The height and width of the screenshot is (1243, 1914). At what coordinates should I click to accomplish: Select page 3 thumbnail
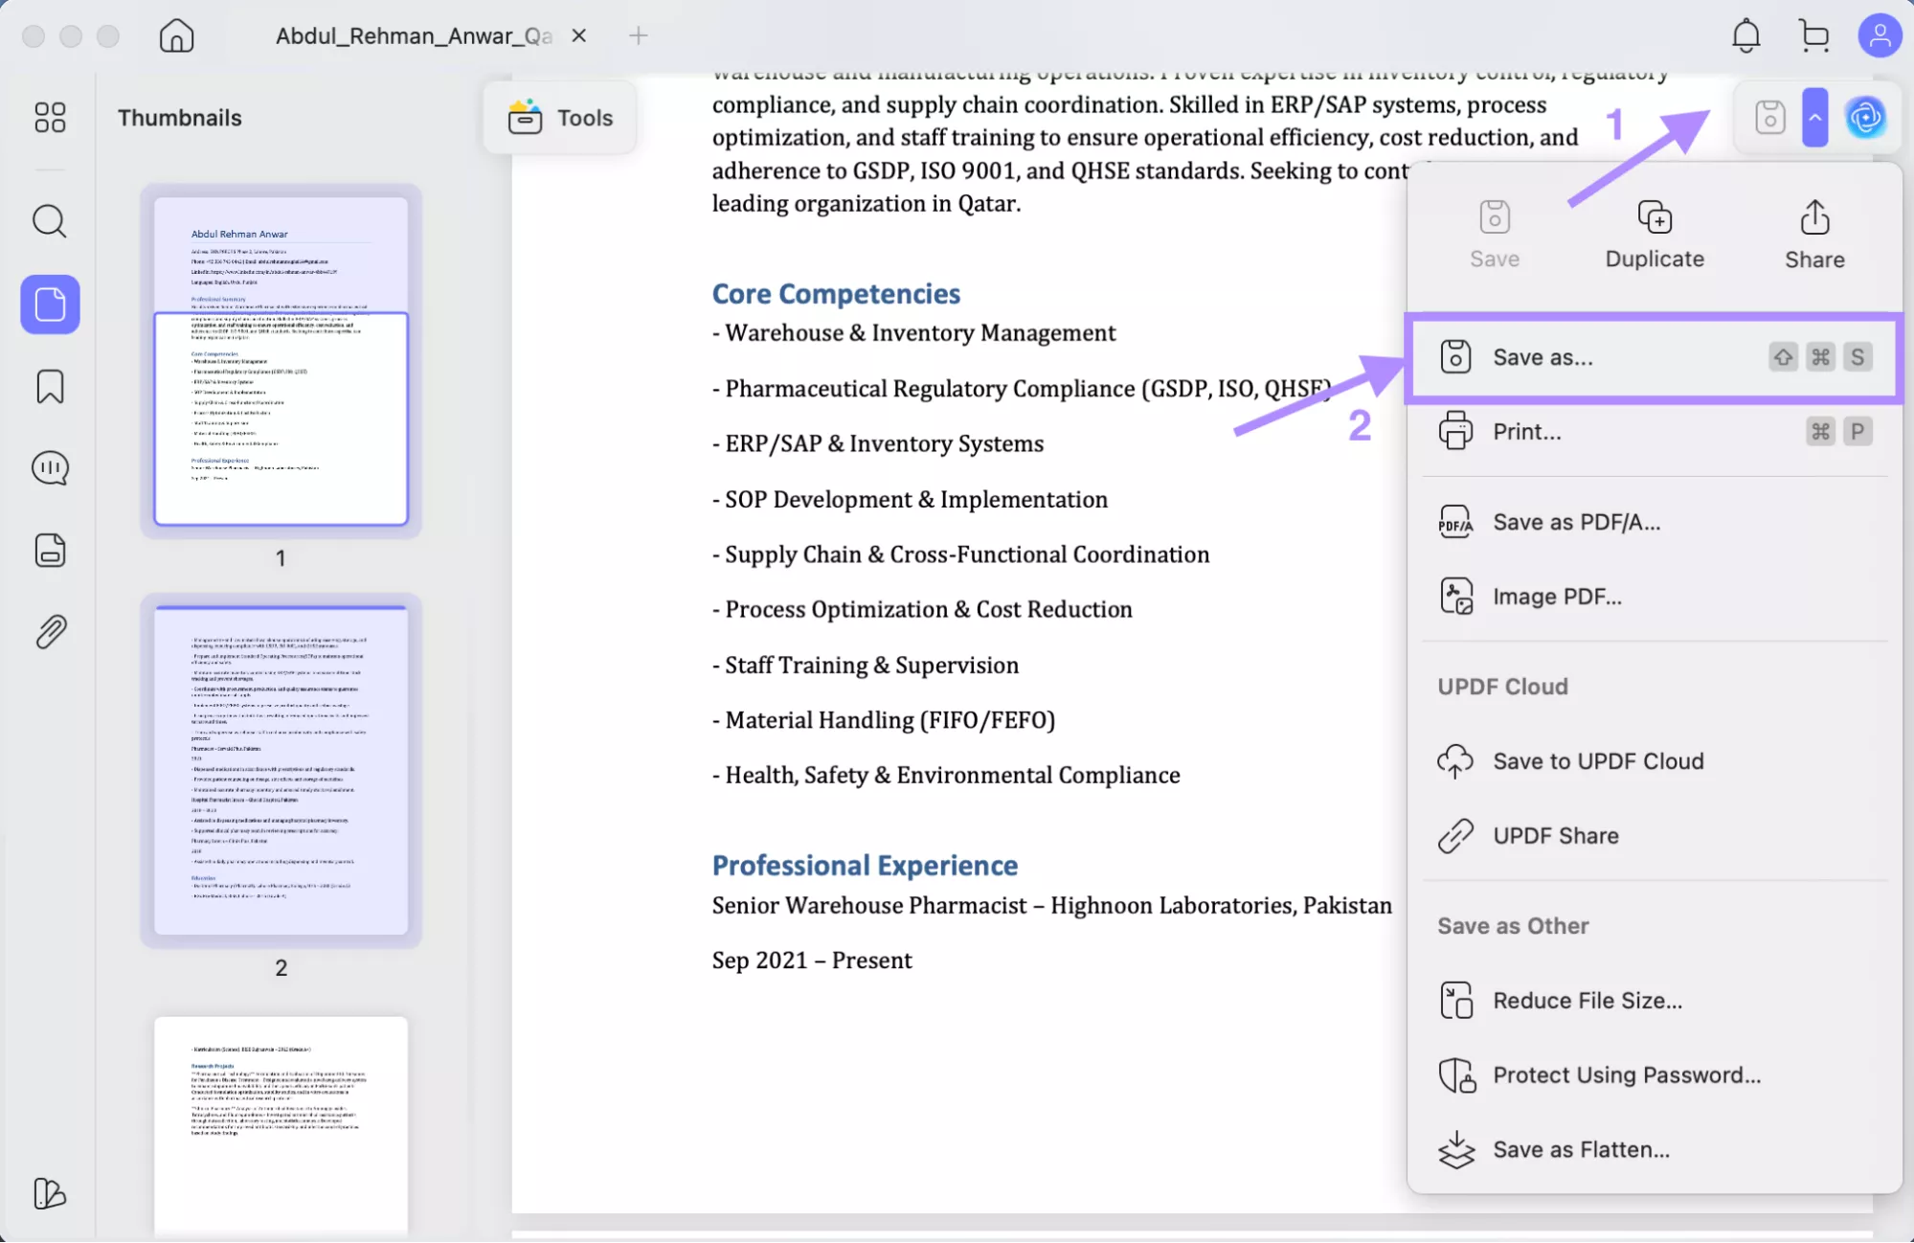pos(281,1125)
